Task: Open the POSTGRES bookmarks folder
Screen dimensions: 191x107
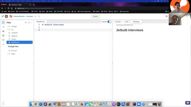Action: click(x=58, y=12)
